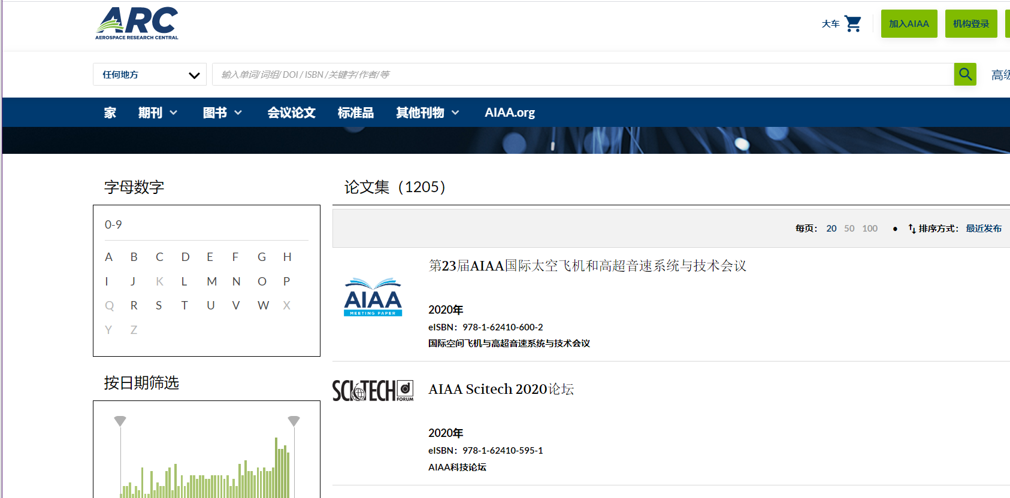The width and height of the screenshot is (1010, 498).
Task: Filter proceedings by 0-9
Action: [113, 224]
